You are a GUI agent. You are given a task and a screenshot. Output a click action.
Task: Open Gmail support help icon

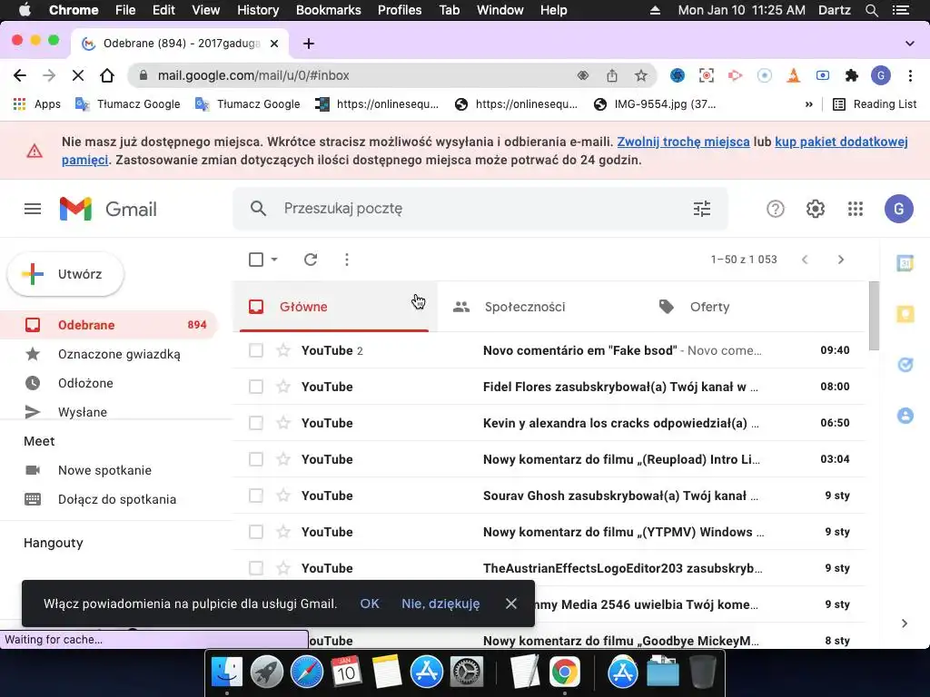(x=776, y=209)
